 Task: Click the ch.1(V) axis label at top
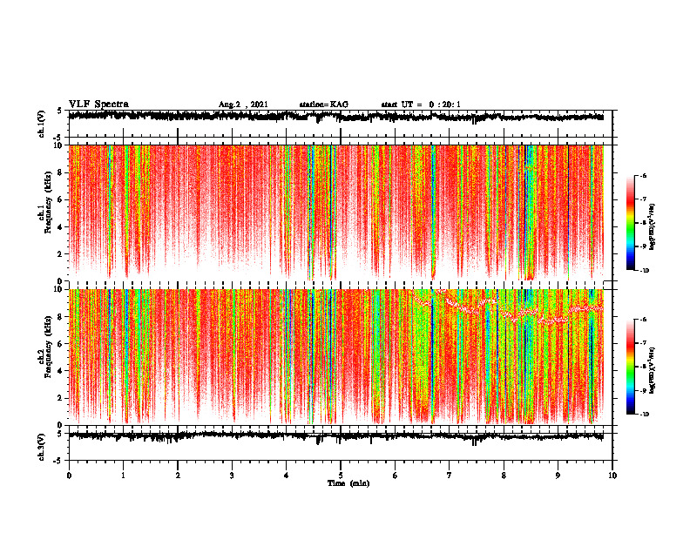[42, 124]
